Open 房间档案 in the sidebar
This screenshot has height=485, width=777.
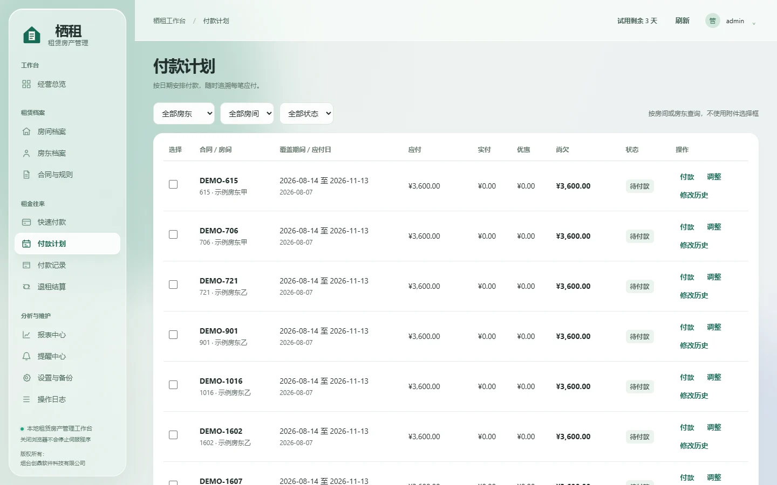click(67, 131)
